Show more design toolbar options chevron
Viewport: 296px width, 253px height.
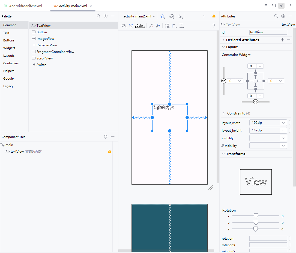[x=204, y=16]
